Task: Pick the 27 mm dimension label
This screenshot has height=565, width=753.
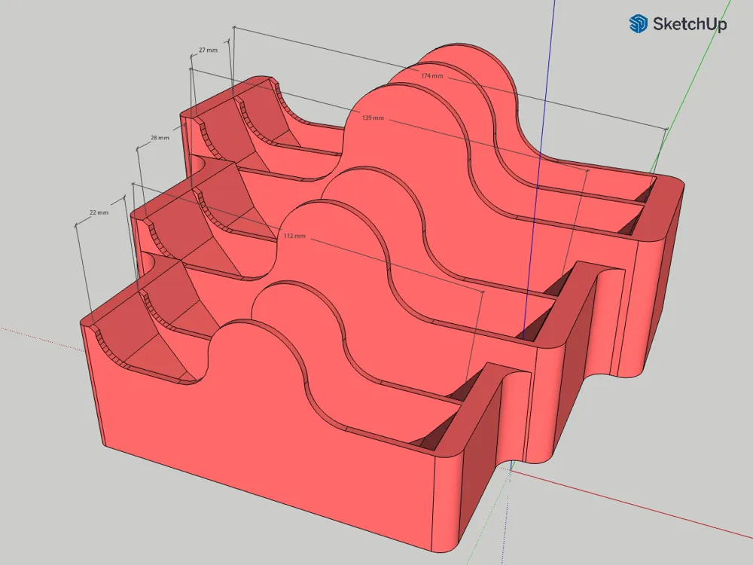Action: point(208,50)
